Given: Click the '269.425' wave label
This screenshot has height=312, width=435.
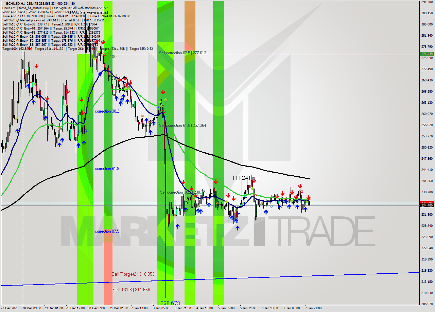Looking at the screenshot, I should (117, 78).
